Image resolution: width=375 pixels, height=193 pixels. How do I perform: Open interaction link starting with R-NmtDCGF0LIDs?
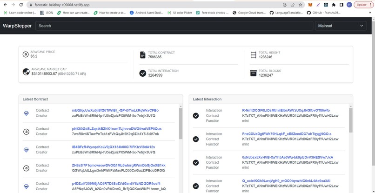click(286, 111)
